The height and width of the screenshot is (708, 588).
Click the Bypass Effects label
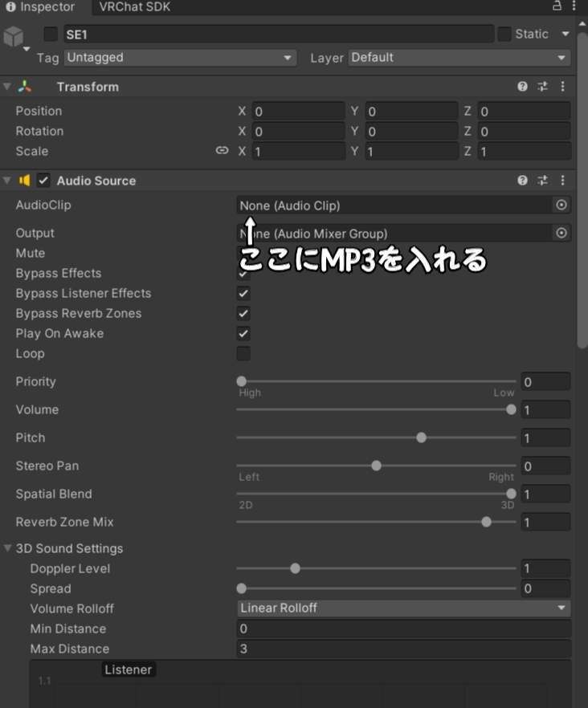tap(59, 273)
